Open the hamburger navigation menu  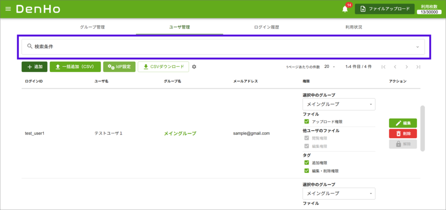(x=8, y=9)
